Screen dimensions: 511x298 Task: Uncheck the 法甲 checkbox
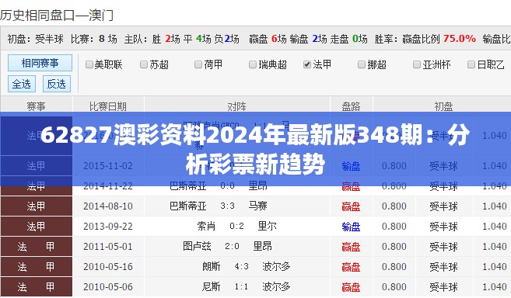click(x=306, y=64)
